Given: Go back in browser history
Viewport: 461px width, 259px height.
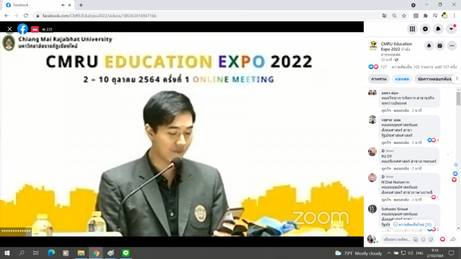Looking at the screenshot, I should 6,15.
